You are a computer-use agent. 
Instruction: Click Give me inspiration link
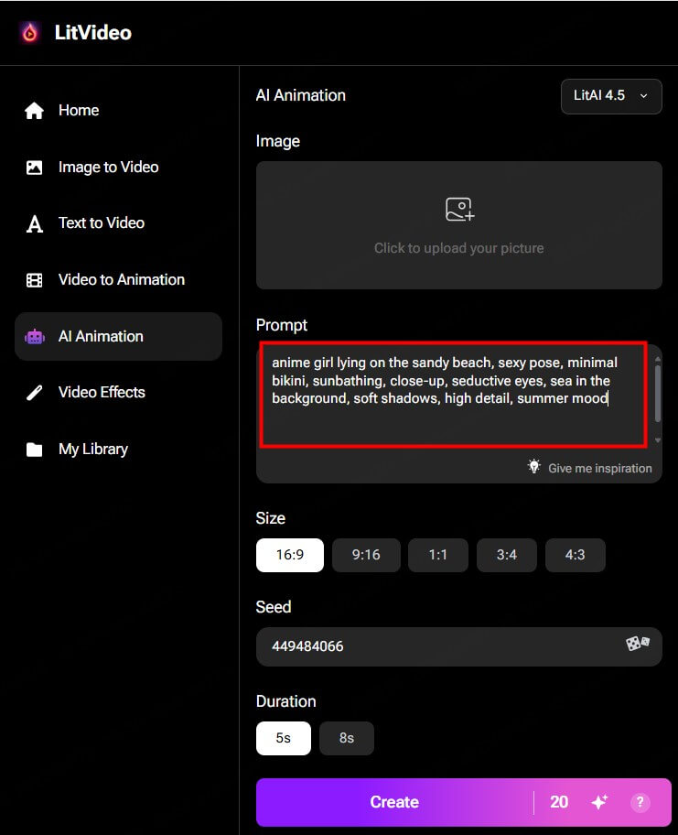(599, 468)
